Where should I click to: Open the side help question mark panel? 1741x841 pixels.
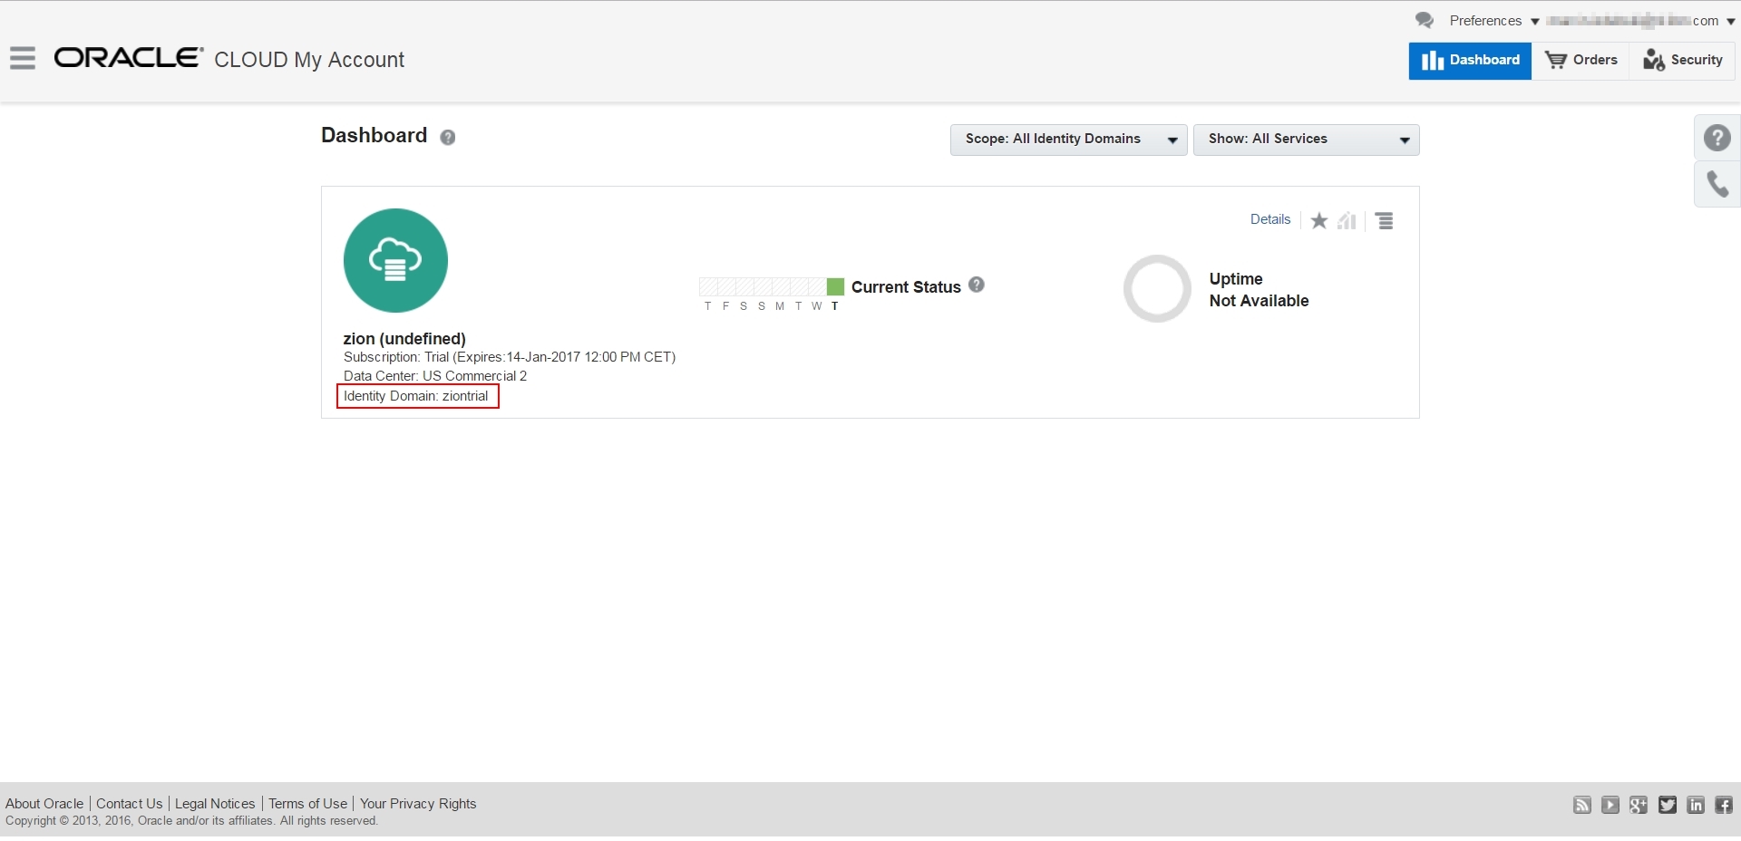pyautogui.click(x=1717, y=138)
